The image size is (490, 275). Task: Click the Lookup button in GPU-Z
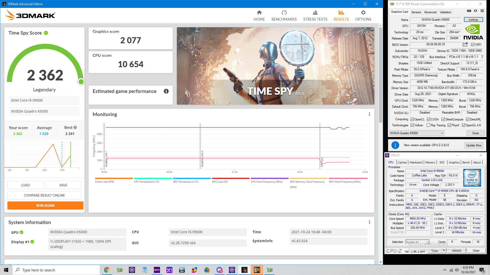(x=473, y=20)
